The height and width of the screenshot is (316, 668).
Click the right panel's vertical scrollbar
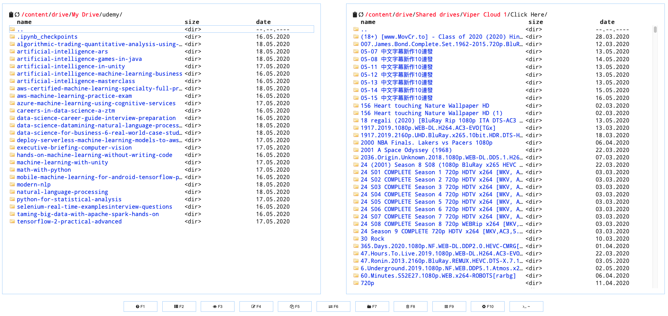(655, 30)
